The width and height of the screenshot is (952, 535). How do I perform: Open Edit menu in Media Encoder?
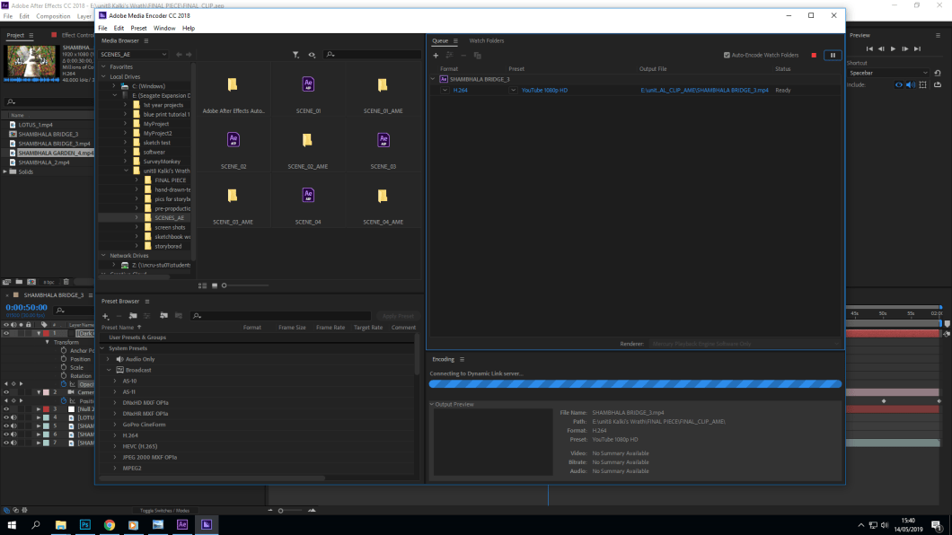[119, 28]
